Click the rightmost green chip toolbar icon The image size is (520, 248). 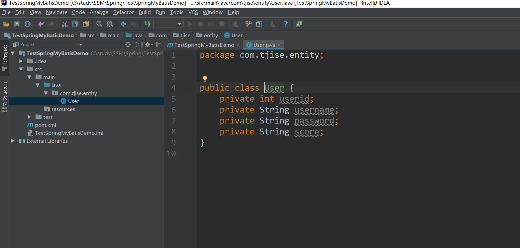pyautogui.click(x=299, y=24)
